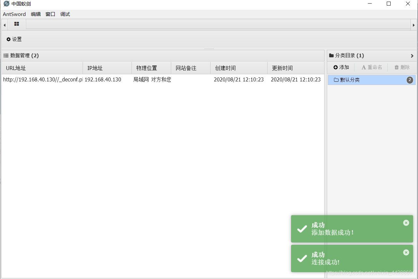This screenshot has height=279, width=418.
Task: Sort by URL地址 column header
Action: tap(42, 68)
